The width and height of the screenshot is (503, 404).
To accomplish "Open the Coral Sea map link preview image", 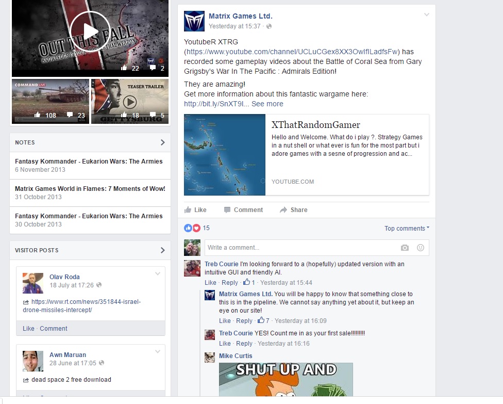I will [225, 155].
